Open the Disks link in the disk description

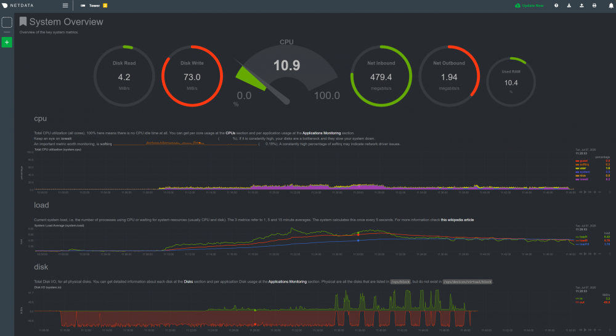[188, 281]
